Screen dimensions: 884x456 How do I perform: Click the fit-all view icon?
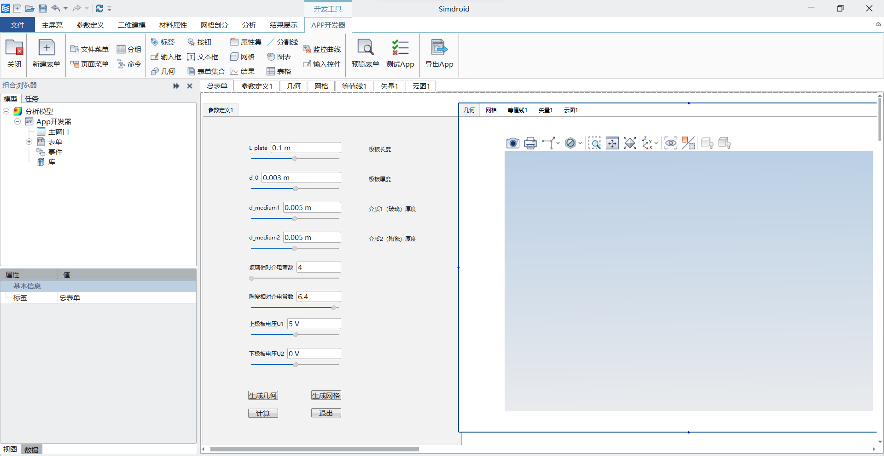pyautogui.click(x=630, y=143)
